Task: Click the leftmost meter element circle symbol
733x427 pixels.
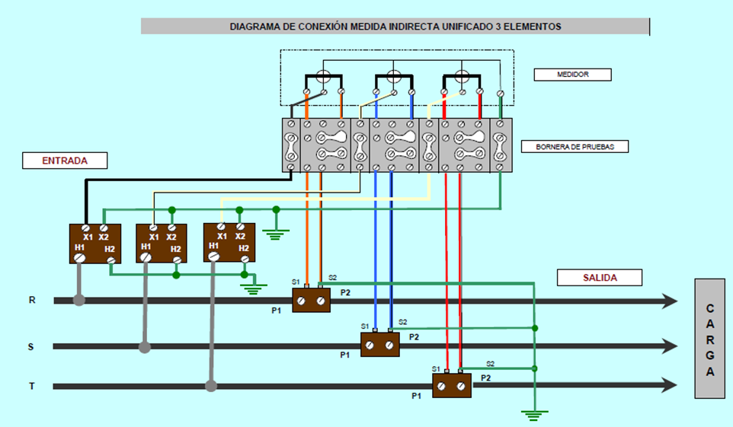Action: (x=322, y=75)
